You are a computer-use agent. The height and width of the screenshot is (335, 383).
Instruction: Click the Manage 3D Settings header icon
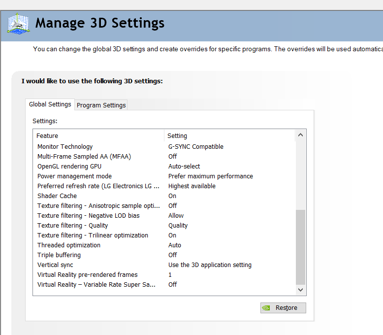point(18,23)
